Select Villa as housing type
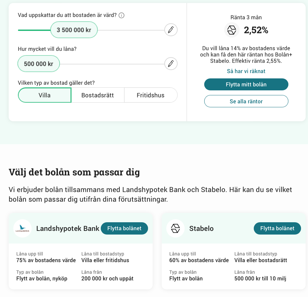Screen dimensions: 308x297 tap(45, 95)
